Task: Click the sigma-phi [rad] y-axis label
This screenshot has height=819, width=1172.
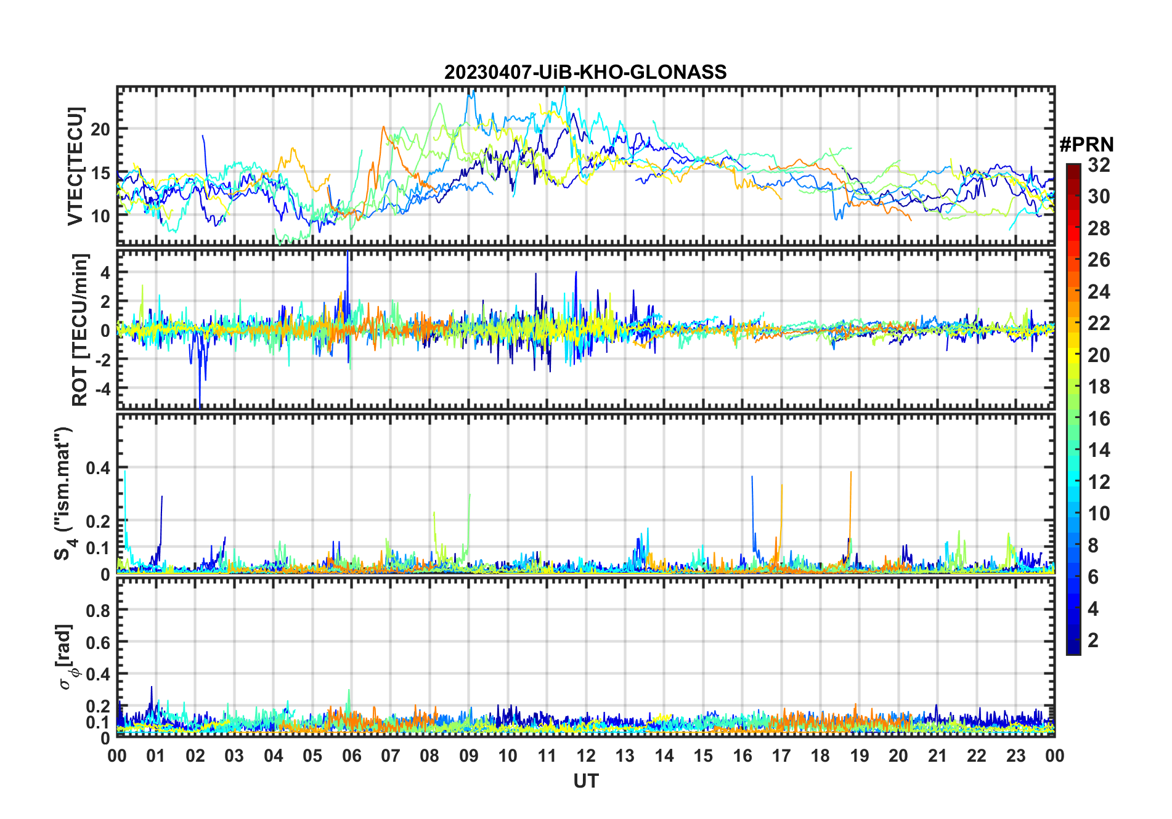Action: [x=65, y=656]
